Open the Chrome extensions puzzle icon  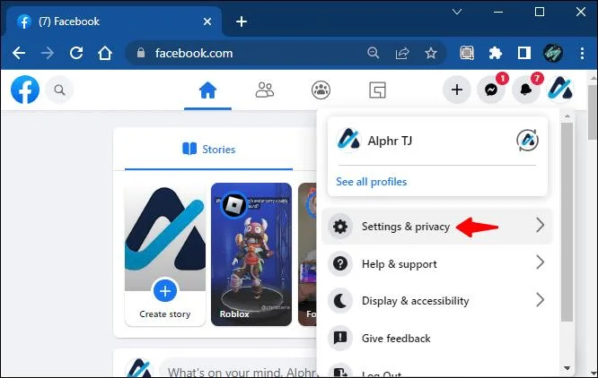click(495, 53)
